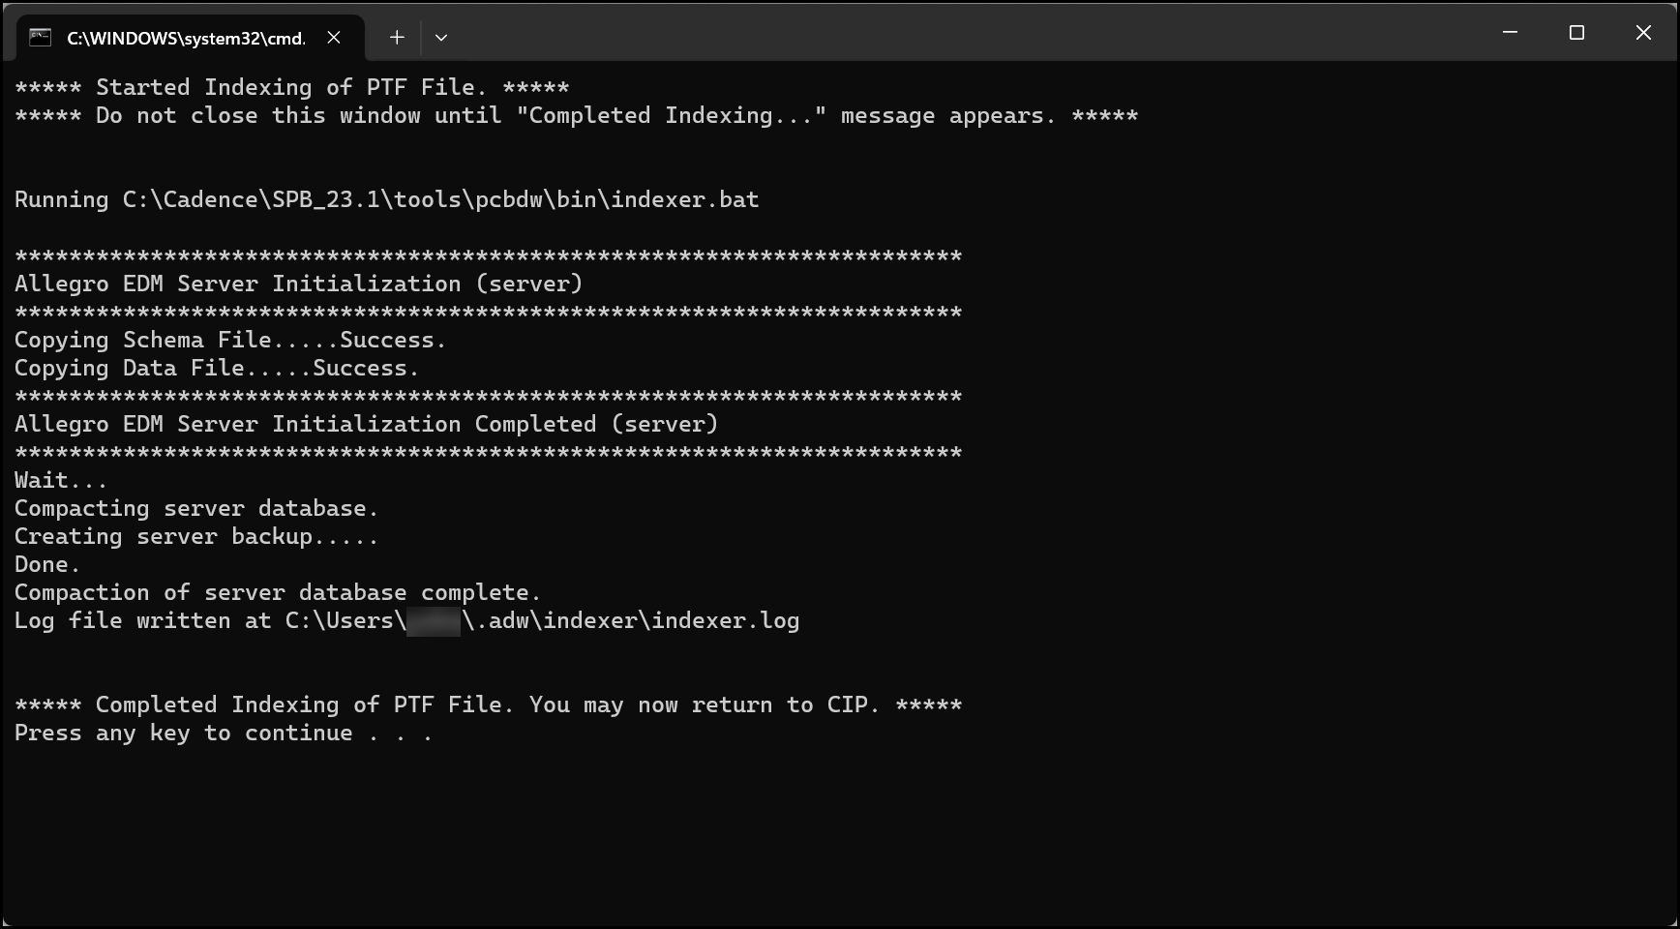Minimize the terminal window

pos(1510,33)
